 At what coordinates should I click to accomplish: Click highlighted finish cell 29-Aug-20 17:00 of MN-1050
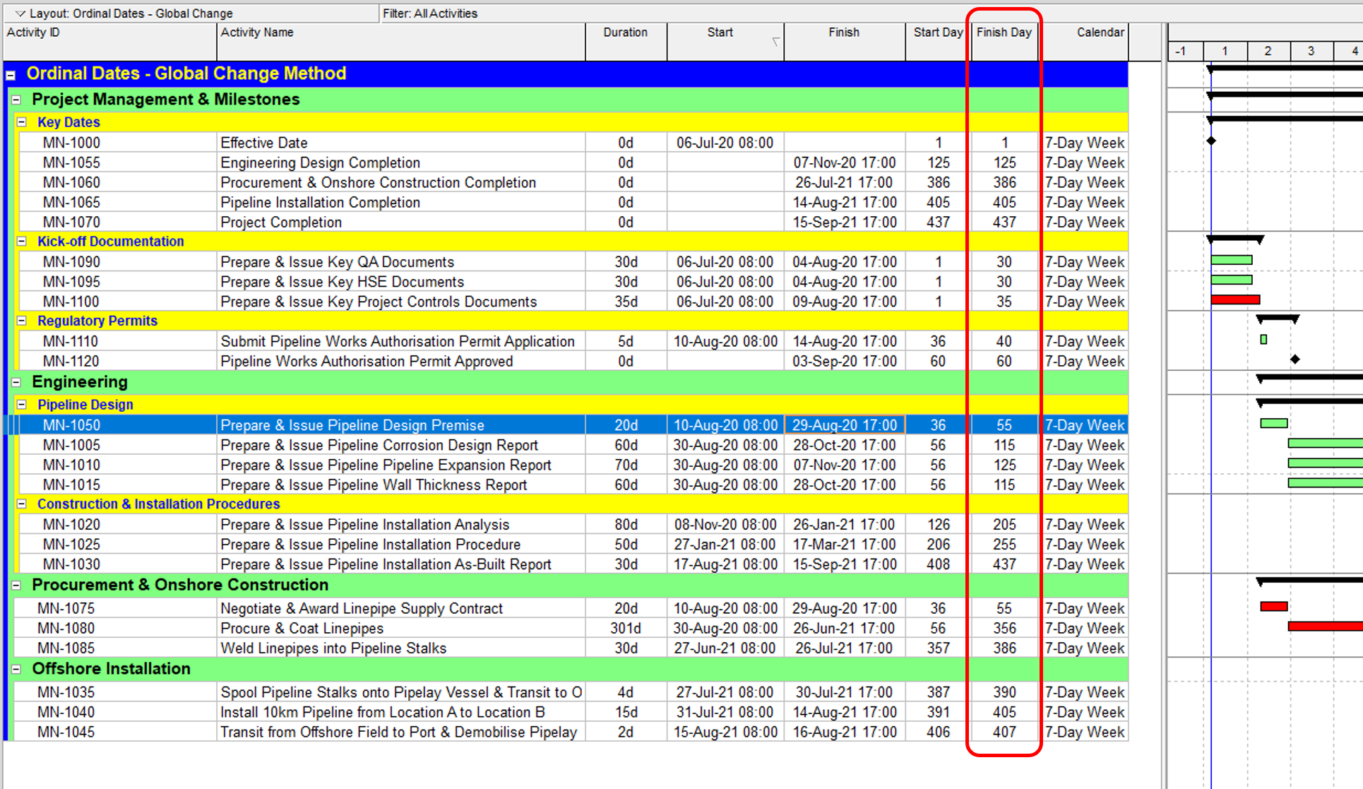[844, 425]
